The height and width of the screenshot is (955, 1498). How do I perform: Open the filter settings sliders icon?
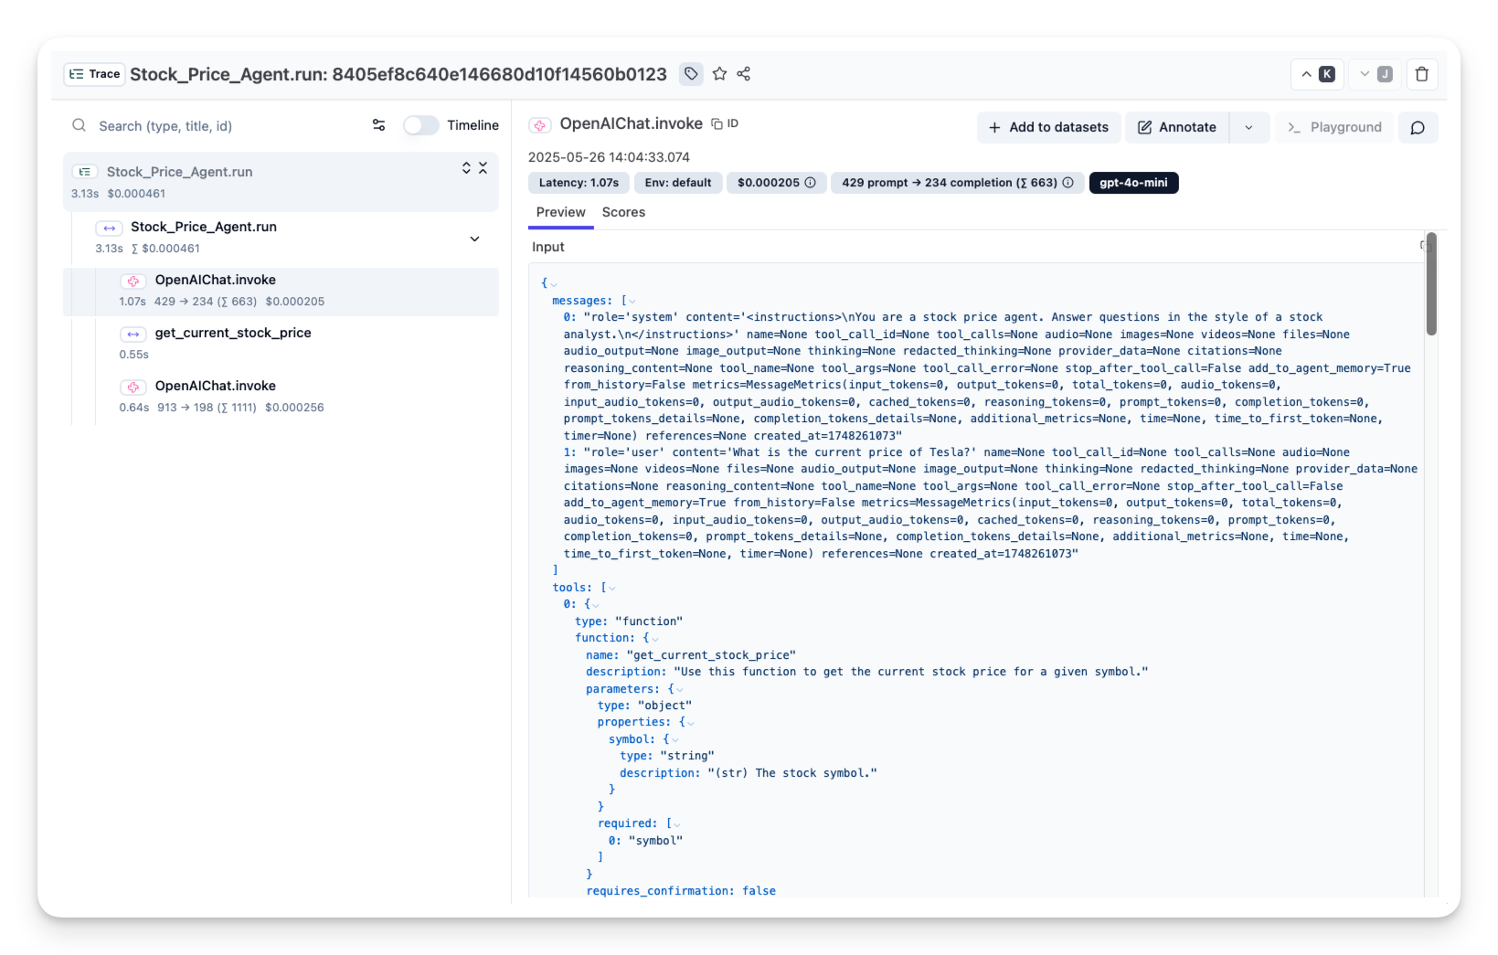pos(378,125)
